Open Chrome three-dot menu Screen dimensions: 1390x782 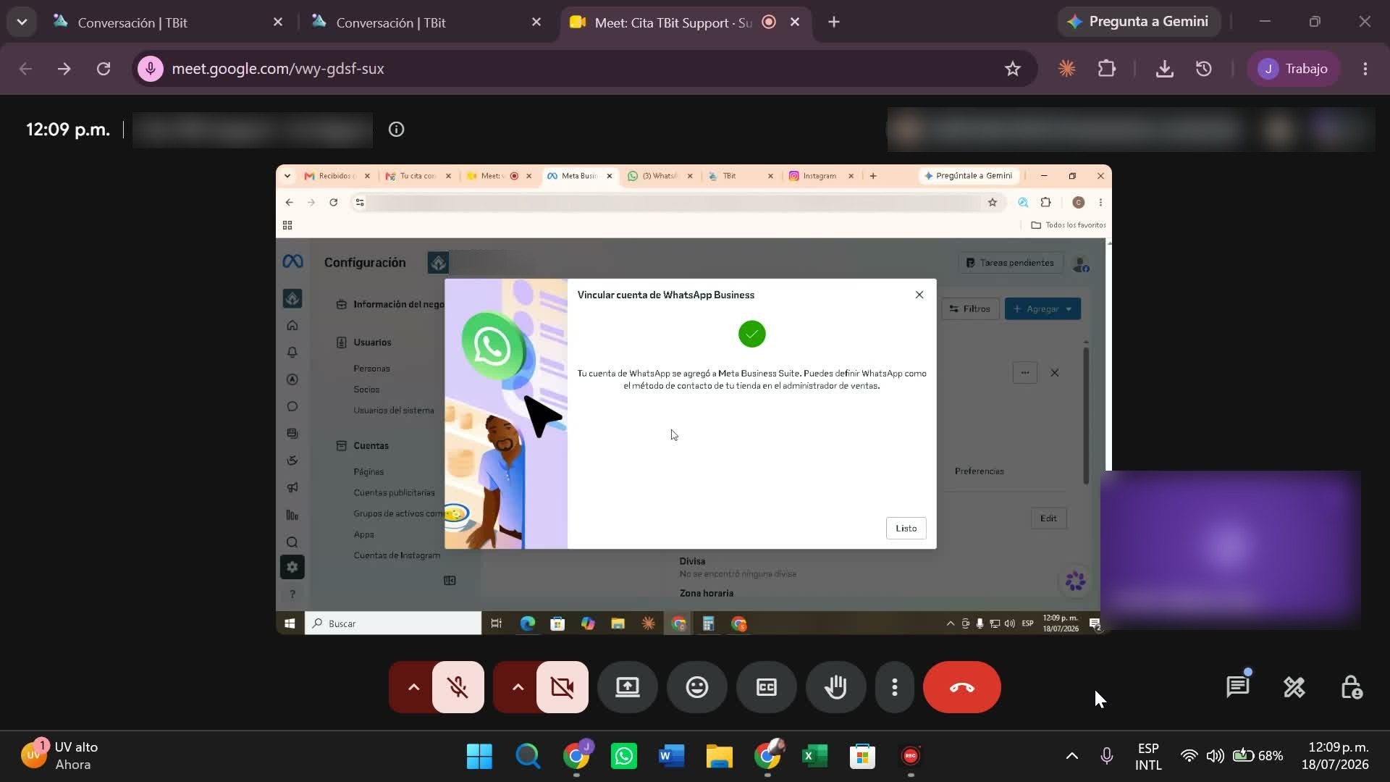(1365, 69)
